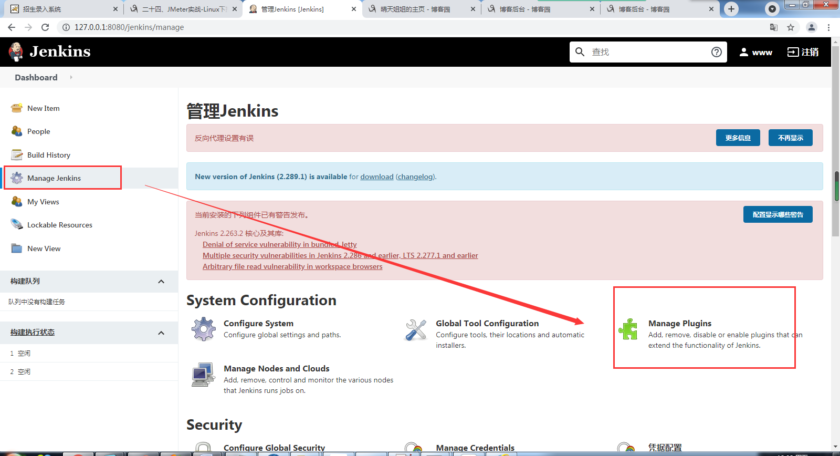Screen dimensions: 840x456
Task: Select executor 2 空闲 row
Action: tap(89, 371)
